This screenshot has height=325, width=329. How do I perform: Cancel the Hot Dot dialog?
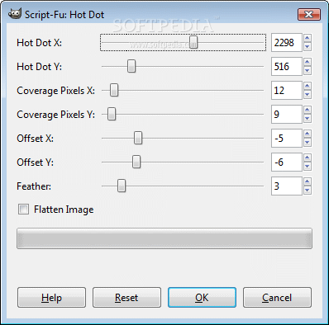point(277,298)
